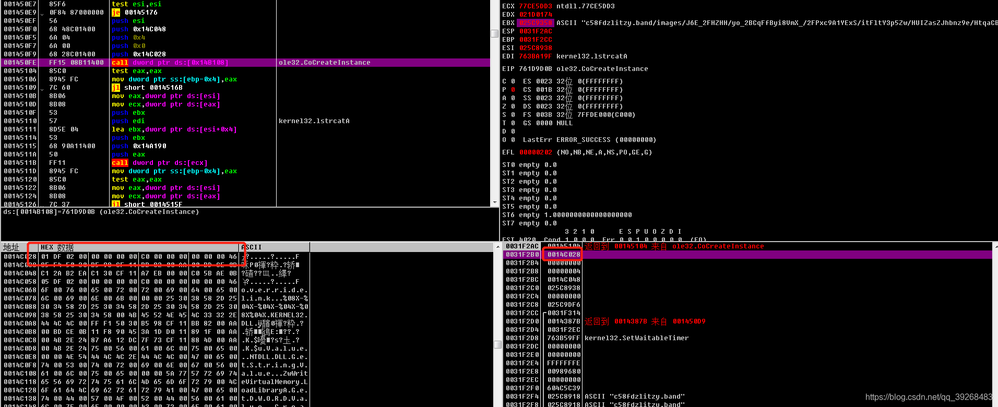
Task: Select stack value 025C8938 at 0031F2C0
Action: pyautogui.click(x=564, y=288)
